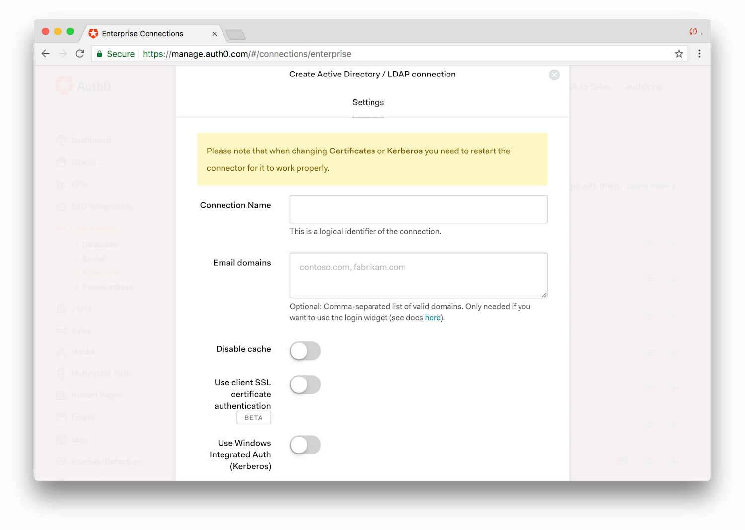Close the Create Active Directory dialog
745x530 pixels.
554,75
